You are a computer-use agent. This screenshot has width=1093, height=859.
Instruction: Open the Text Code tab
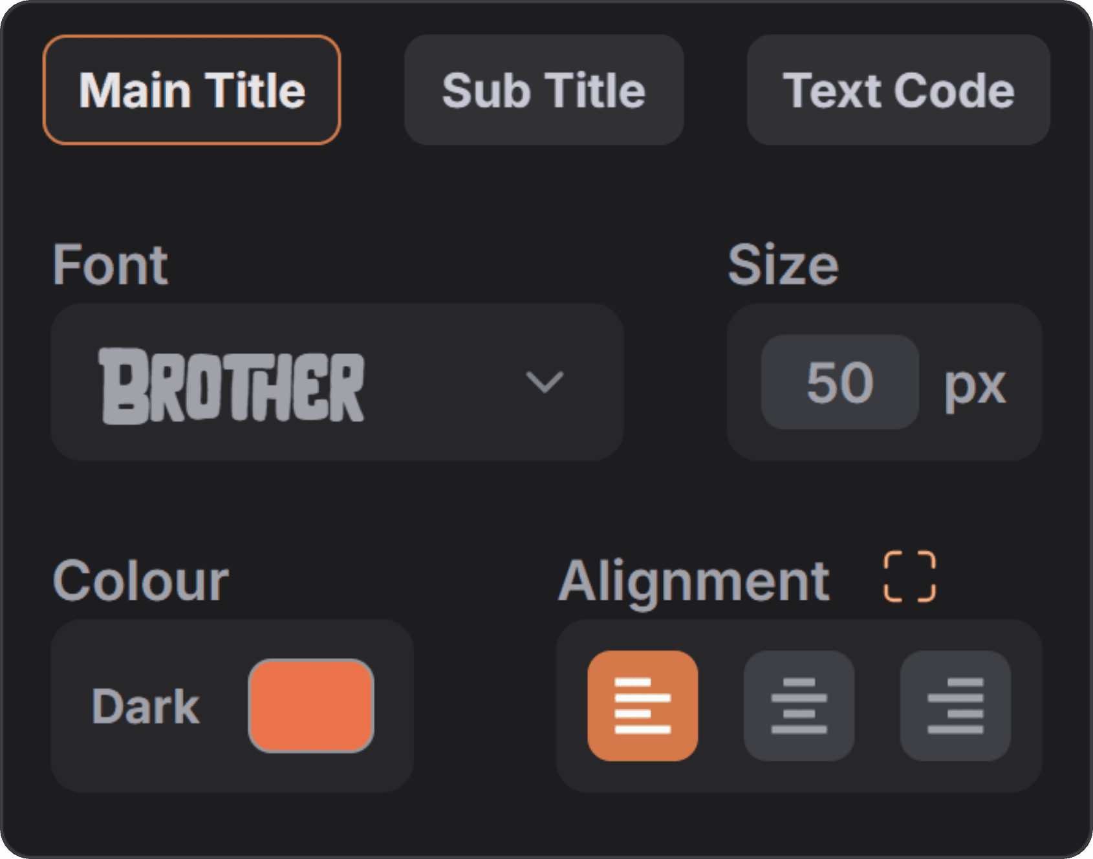[899, 90]
